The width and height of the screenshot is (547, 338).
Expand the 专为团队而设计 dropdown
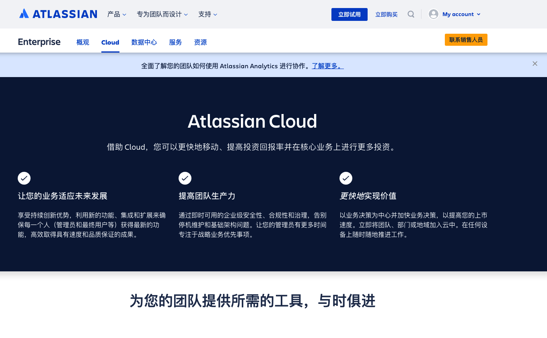coord(162,14)
